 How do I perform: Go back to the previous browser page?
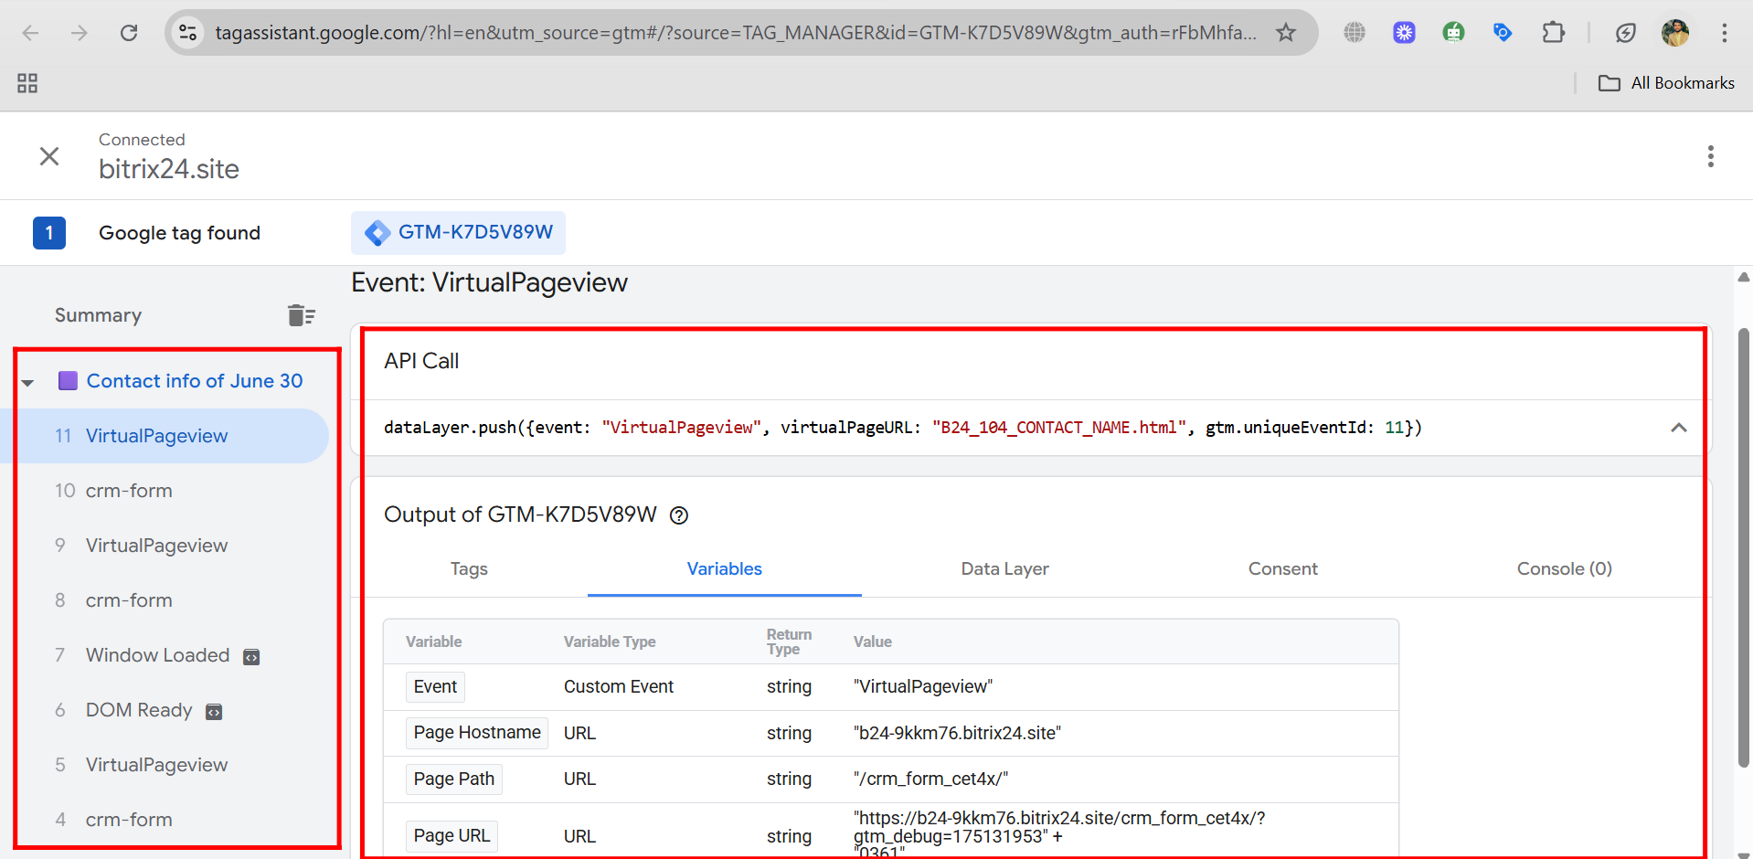(x=30, y=33)
